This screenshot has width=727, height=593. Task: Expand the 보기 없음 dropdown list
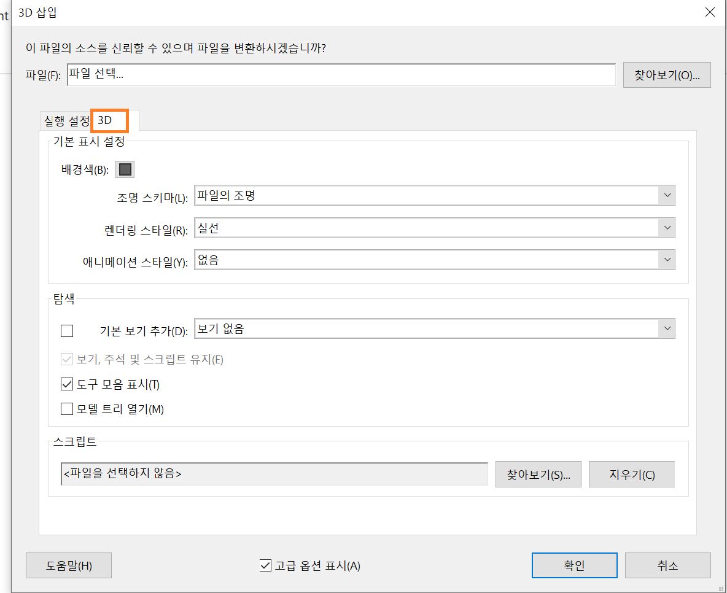pyautogui.click(x=667, y=328)
